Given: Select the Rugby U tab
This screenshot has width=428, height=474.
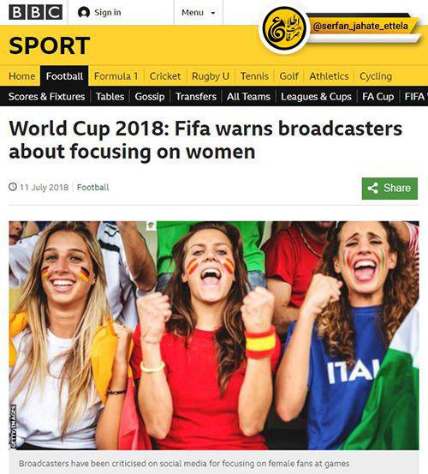Looking at the screenshot, I should point(211,76).
